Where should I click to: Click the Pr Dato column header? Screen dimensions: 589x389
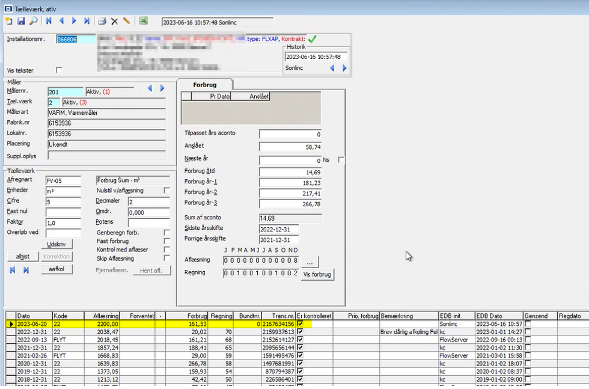211,96
